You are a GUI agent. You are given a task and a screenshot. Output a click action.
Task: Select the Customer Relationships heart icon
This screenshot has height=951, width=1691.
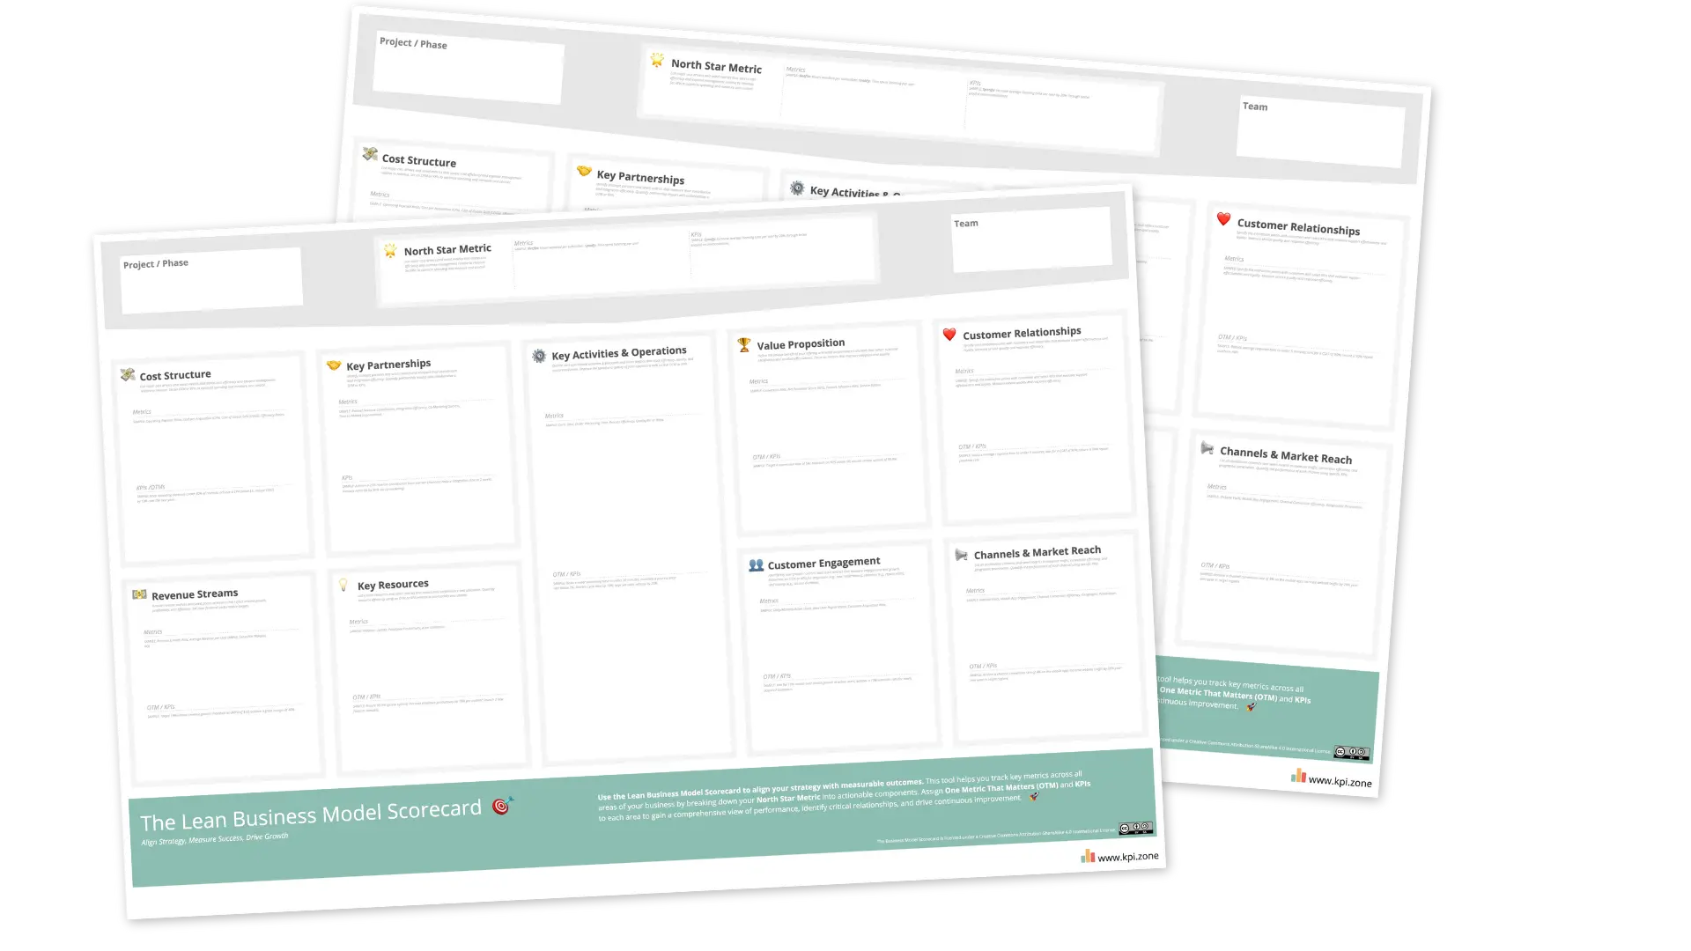(x=950, y=333)
